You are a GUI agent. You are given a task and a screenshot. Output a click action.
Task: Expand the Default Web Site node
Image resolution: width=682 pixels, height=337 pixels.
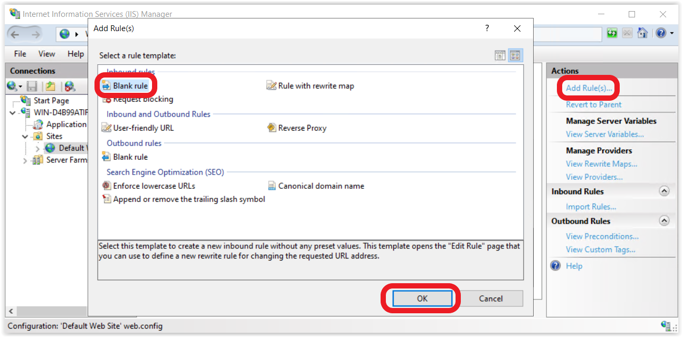(37, 148)
